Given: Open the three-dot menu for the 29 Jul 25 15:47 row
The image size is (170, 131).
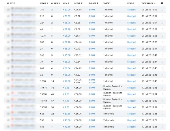Looking at the screenshot, I should [x=162, y=62].
